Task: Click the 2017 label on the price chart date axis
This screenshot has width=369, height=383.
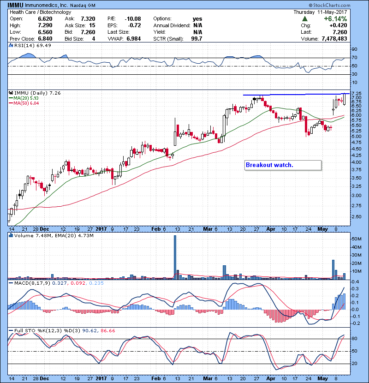Action: pos(101,229)
